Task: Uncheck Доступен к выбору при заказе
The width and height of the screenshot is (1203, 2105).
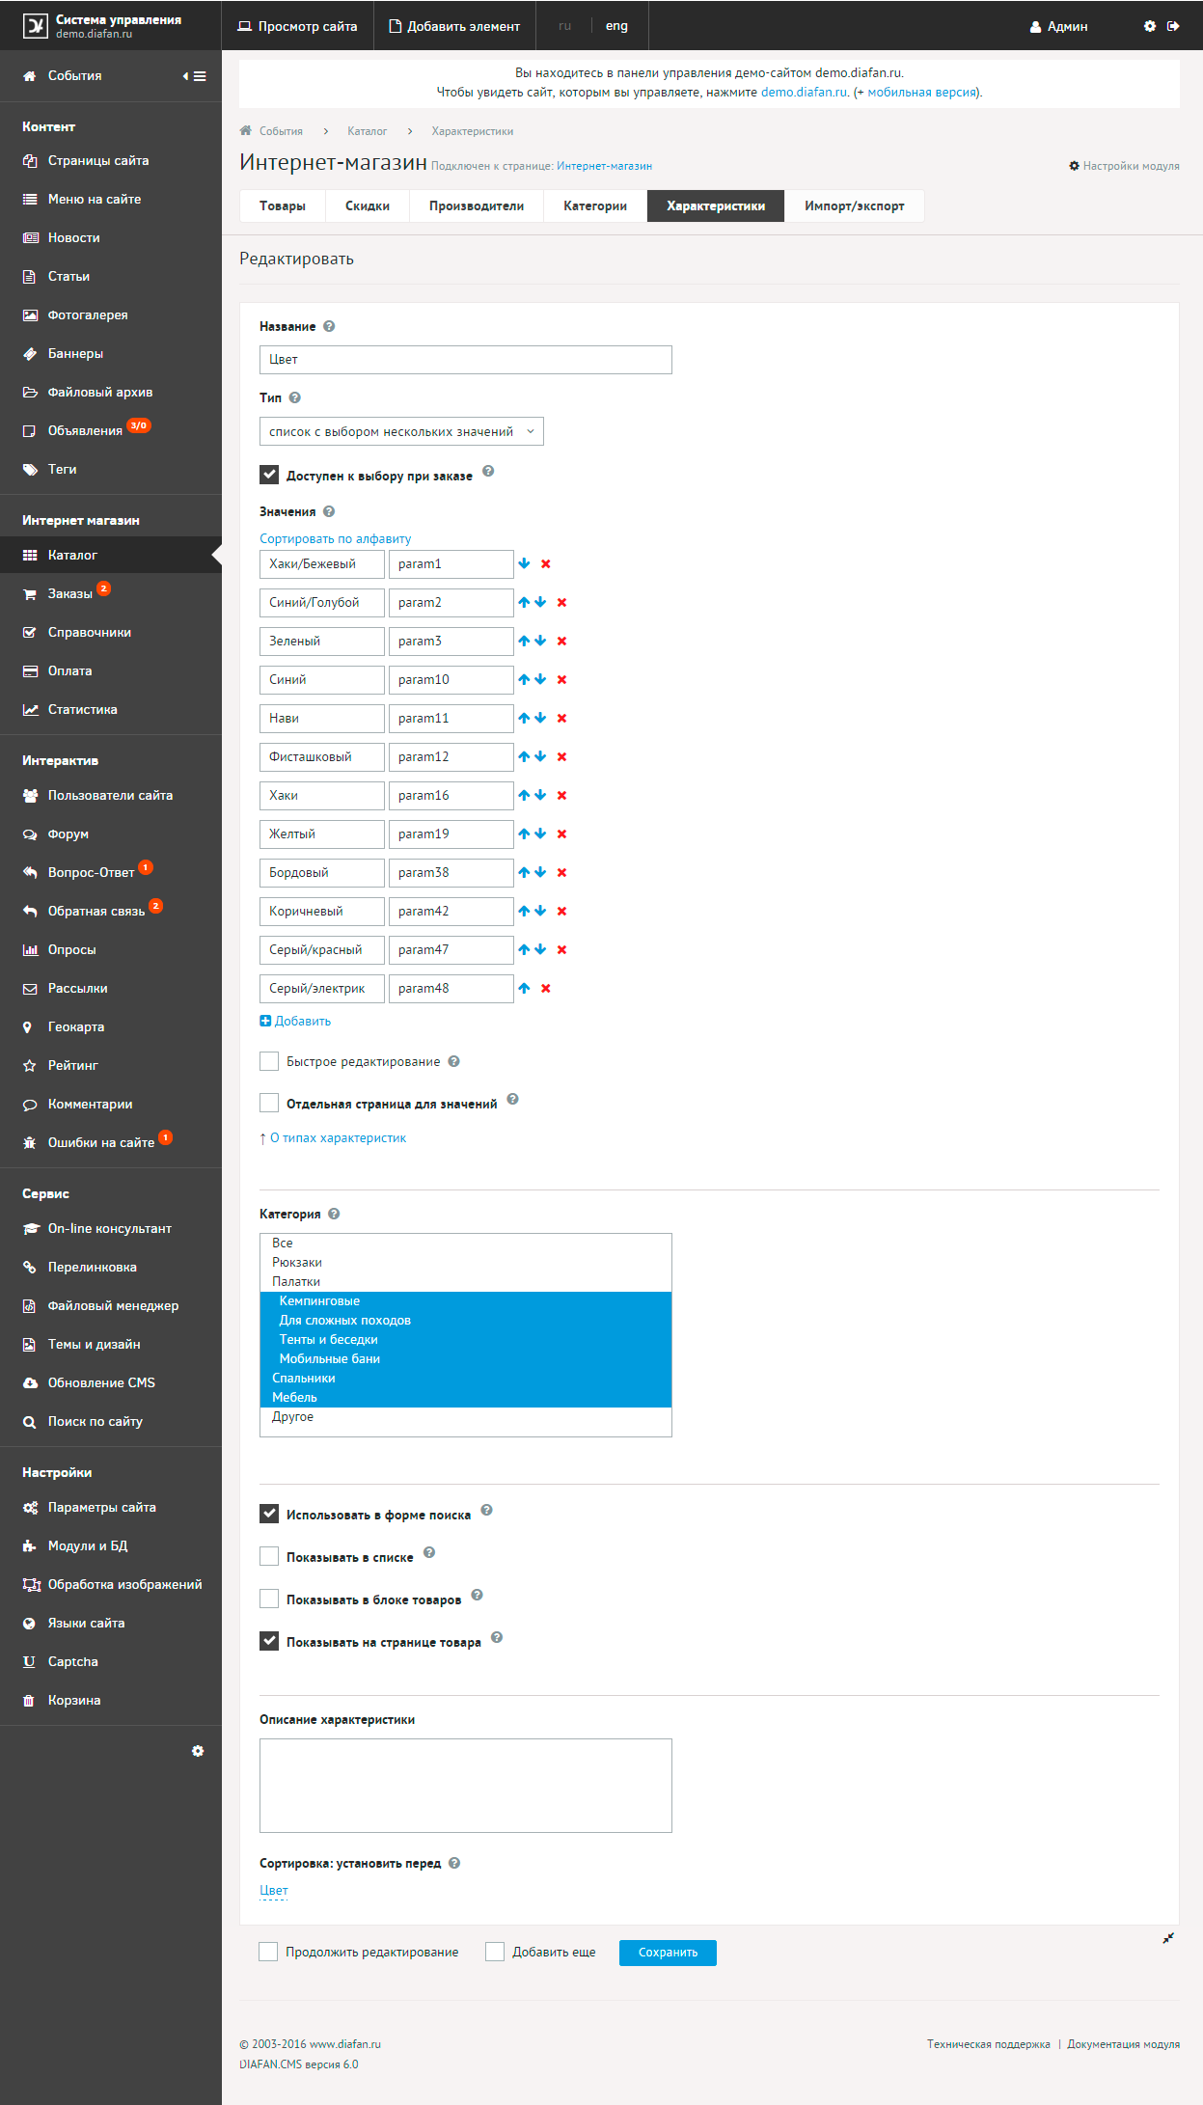Action: tap(269, 475)
